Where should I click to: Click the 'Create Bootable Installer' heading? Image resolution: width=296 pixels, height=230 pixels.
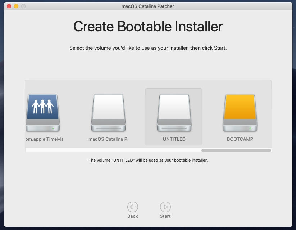[148, 27]
